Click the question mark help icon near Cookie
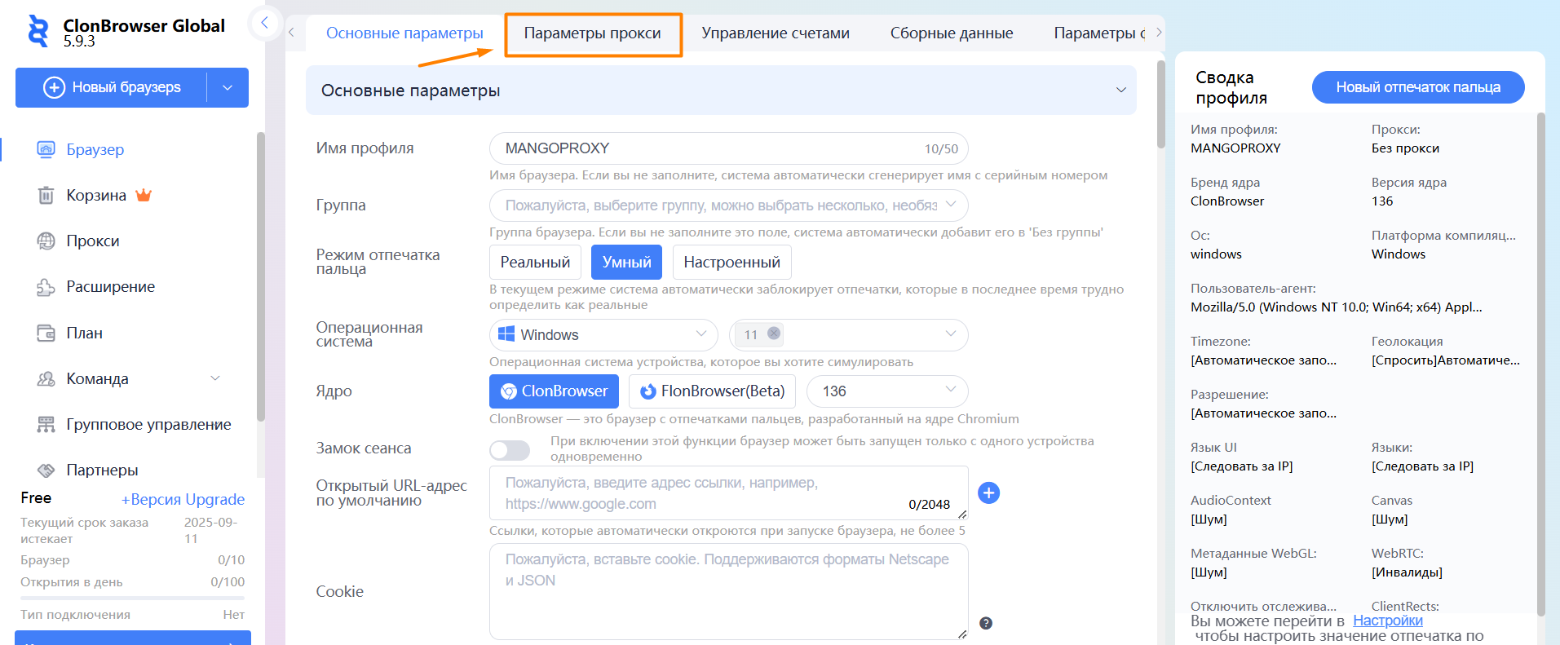This screenshot has height=645, width=1560. pos(986,623)
